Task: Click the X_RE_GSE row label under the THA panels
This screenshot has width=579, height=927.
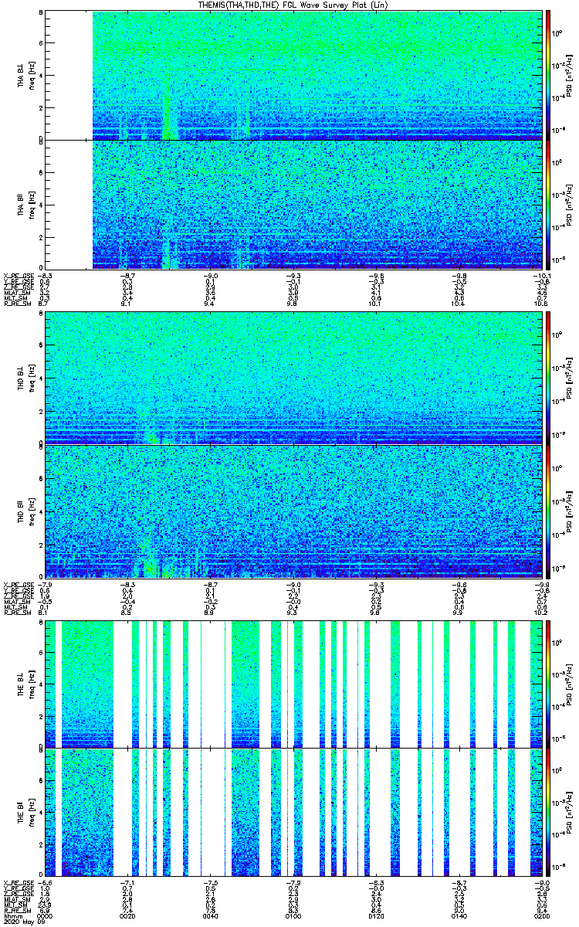Action: point(16,275)
